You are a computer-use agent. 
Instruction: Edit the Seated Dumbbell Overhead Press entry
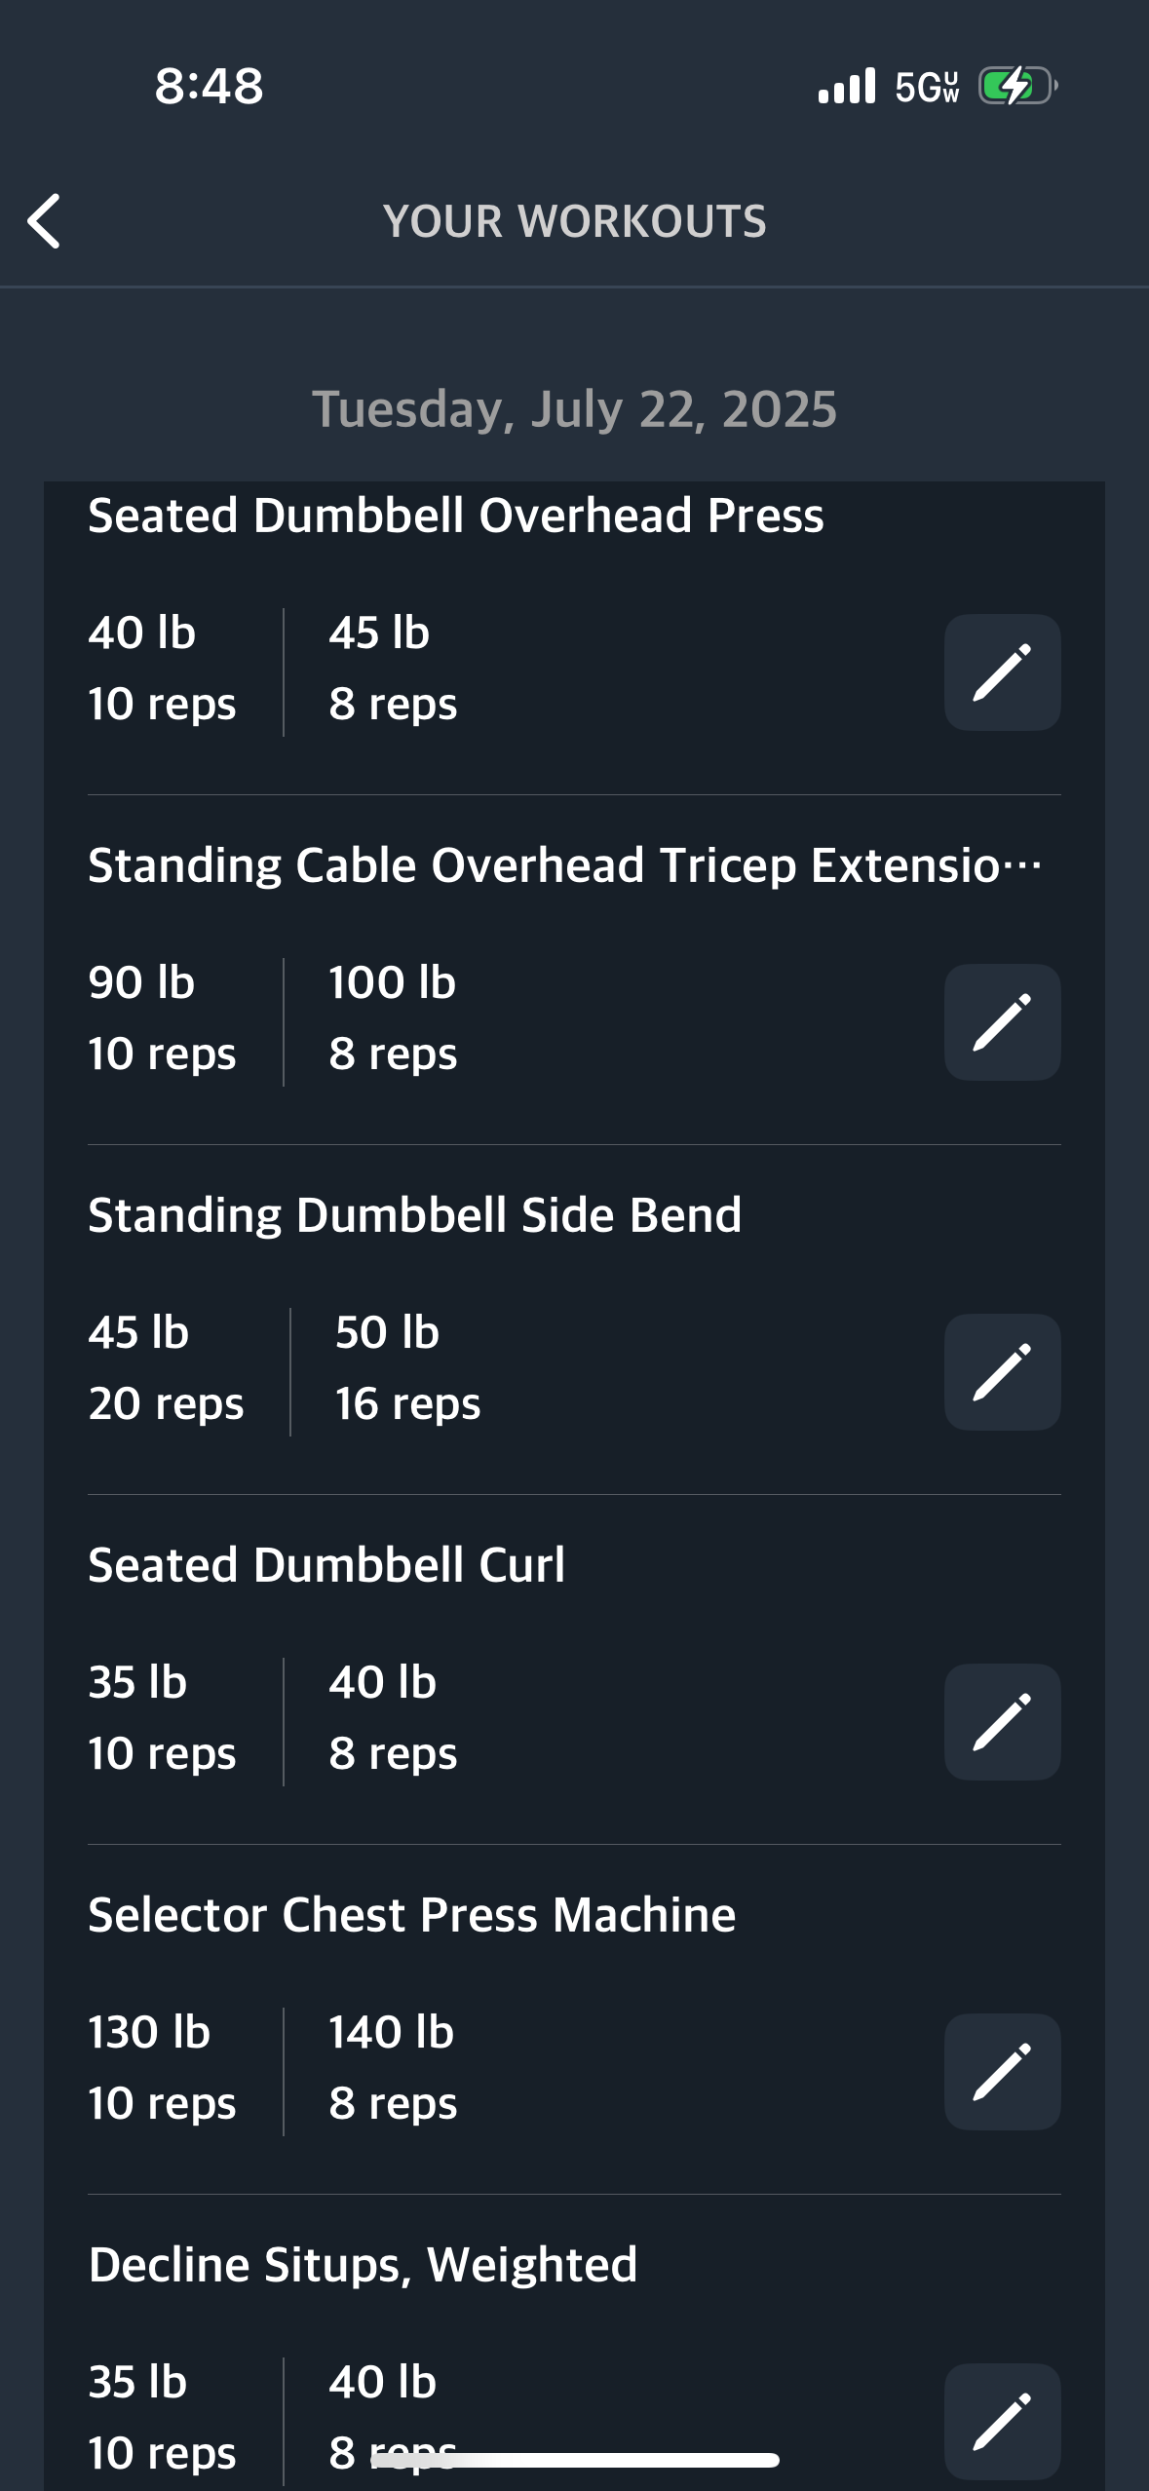[x=1002, y=672]
